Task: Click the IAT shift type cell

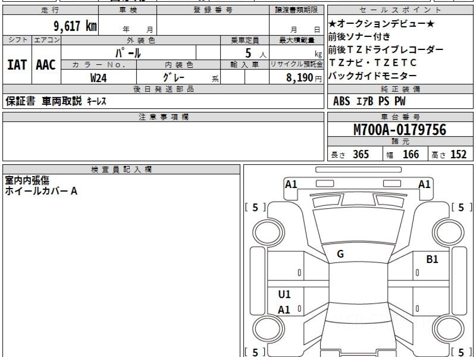Action: [x=17, y=65]
